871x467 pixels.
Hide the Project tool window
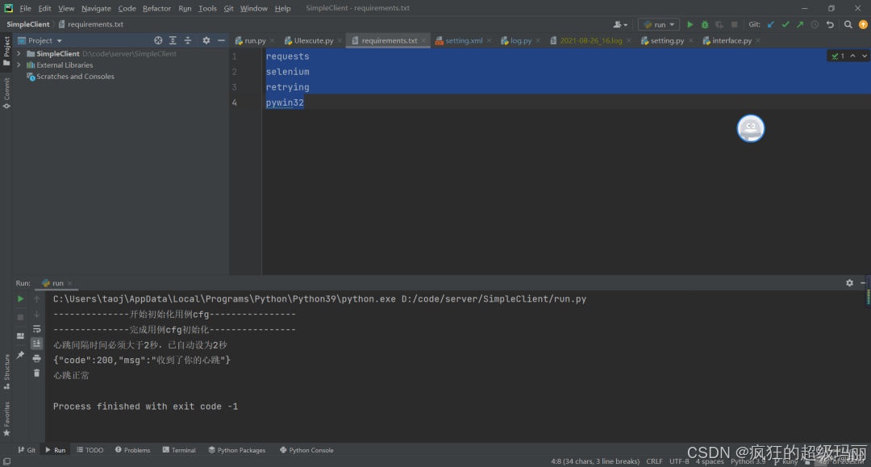(x=221, y=40)
